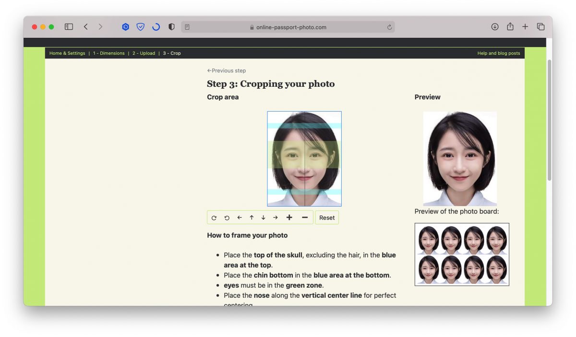The height and width of the screenshot is (337, 576).
Task: Move the crop right with arrow
Action: point(276,218)
